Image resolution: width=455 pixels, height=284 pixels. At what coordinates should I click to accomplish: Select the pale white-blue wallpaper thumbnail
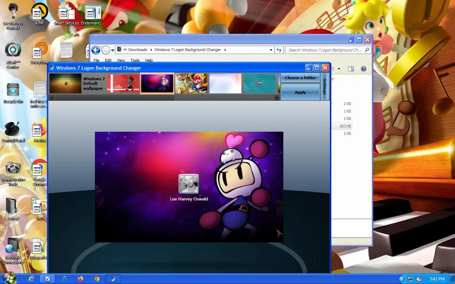coord(225,83)
